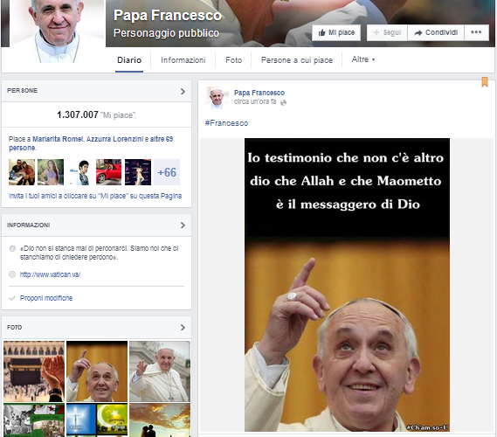Open the first friend avatar showing a couple

point(22,172)
